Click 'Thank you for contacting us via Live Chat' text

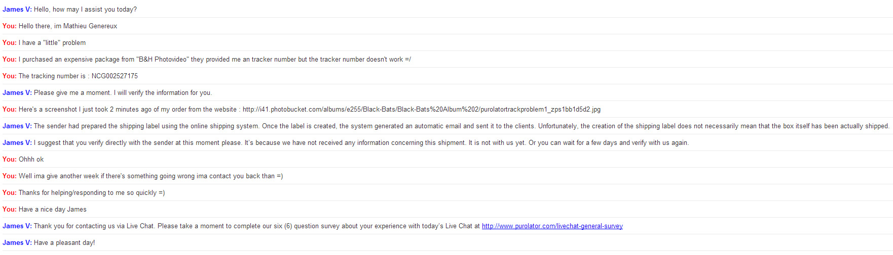click(x=94, y=226)
